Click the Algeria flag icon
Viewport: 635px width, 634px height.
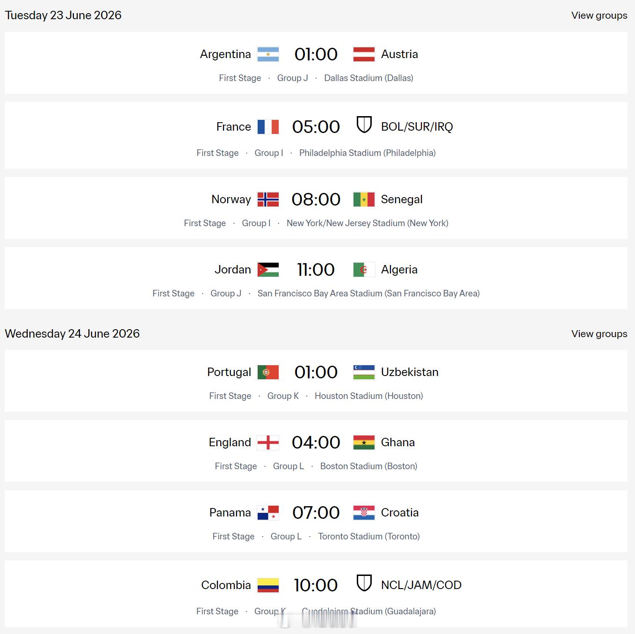click(364, 270)
